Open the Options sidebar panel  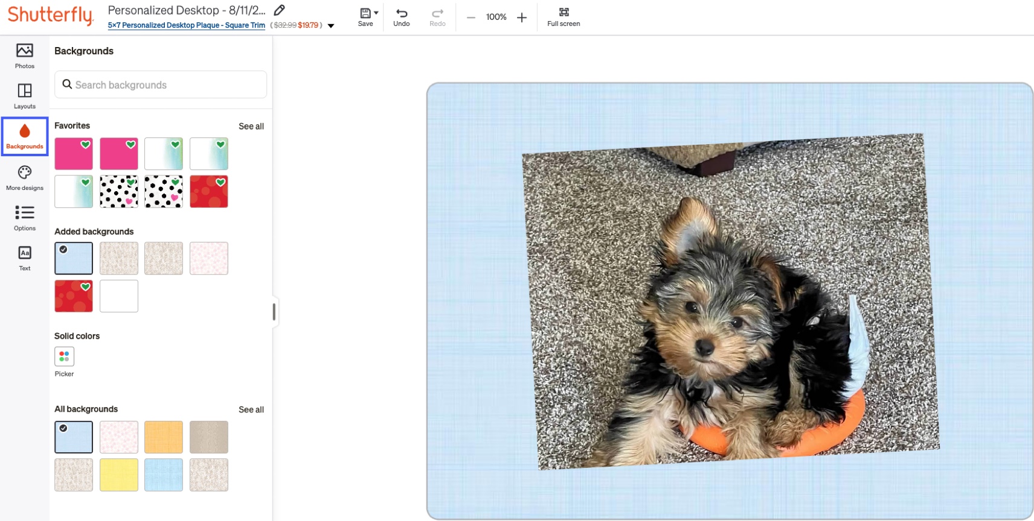coord(25,218)
